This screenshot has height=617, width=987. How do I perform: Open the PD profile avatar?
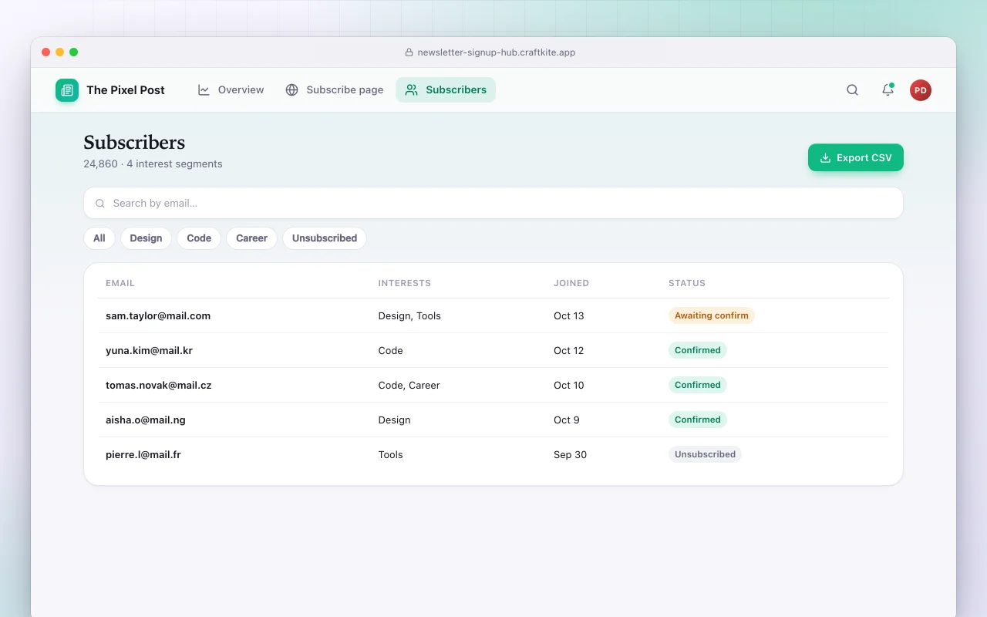click(x=921, y=90)
